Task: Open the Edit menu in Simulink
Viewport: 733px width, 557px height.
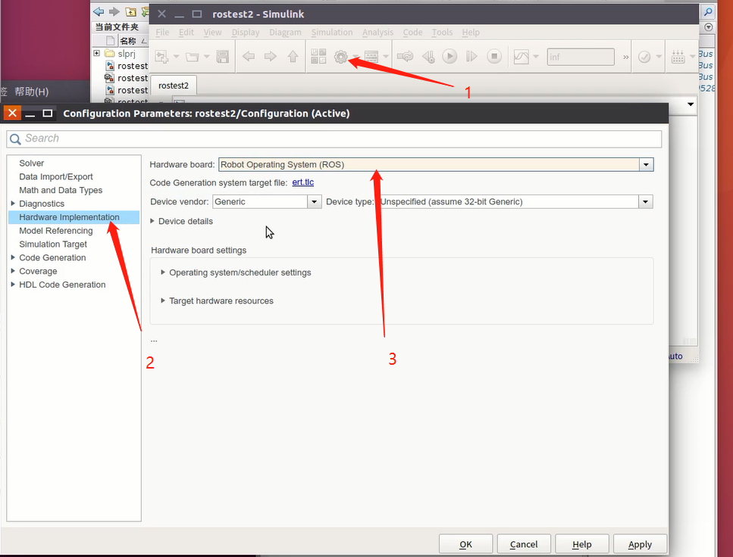Action: [186, 33]
